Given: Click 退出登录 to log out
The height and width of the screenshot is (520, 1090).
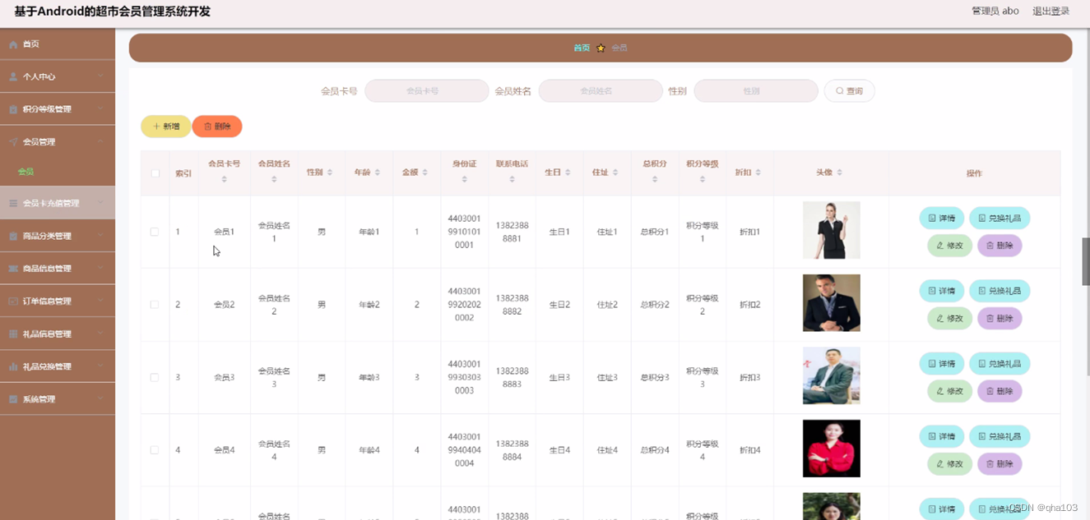Looking at the screenshot, I should click(1051, 11).
